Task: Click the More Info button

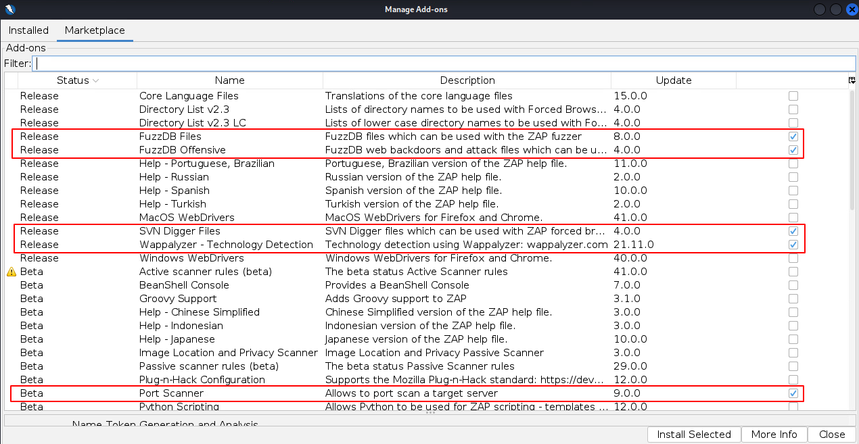Action: (774, 435)
